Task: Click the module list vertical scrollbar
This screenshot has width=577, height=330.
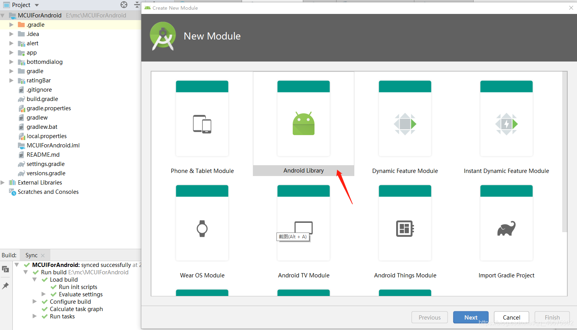Action: [565, 152]
